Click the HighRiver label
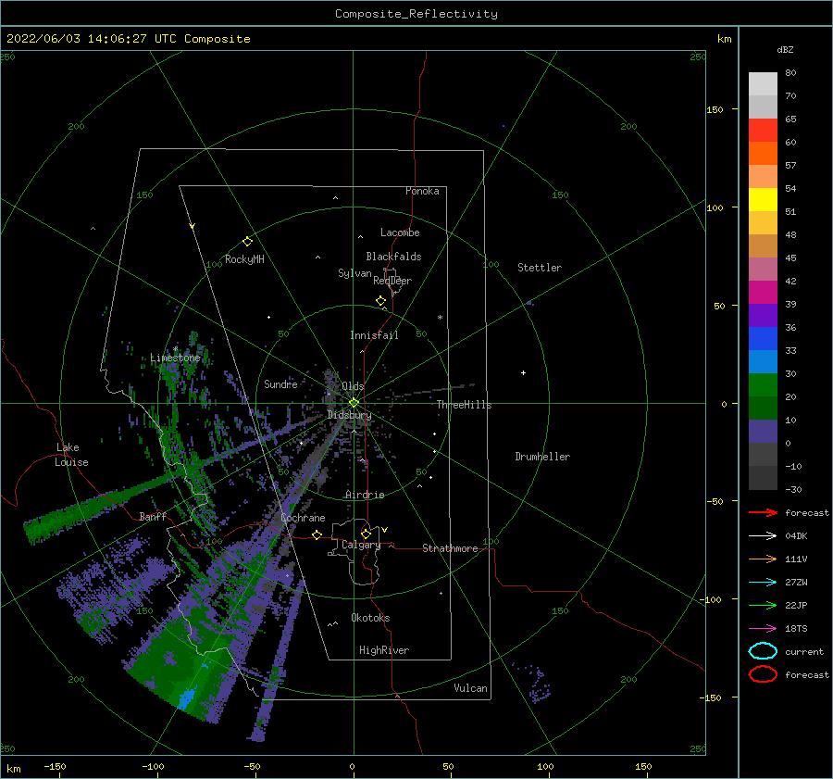The width and height of the screenshot is (833, 779). pyautogui.click(x=384, y=650)
